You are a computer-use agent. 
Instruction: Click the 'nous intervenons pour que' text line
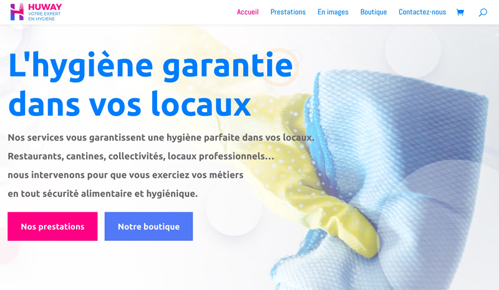coord(125,175)
